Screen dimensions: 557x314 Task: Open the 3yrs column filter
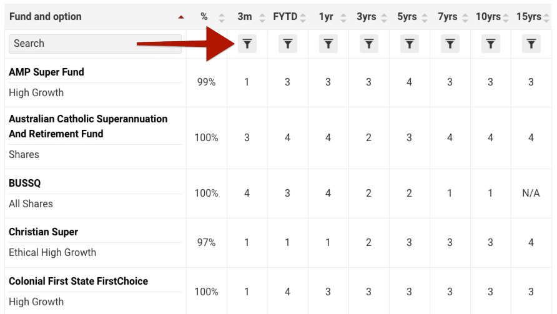(368, 44)
